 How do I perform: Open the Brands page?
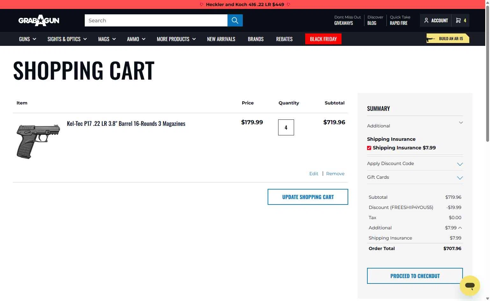click(256, 39)
